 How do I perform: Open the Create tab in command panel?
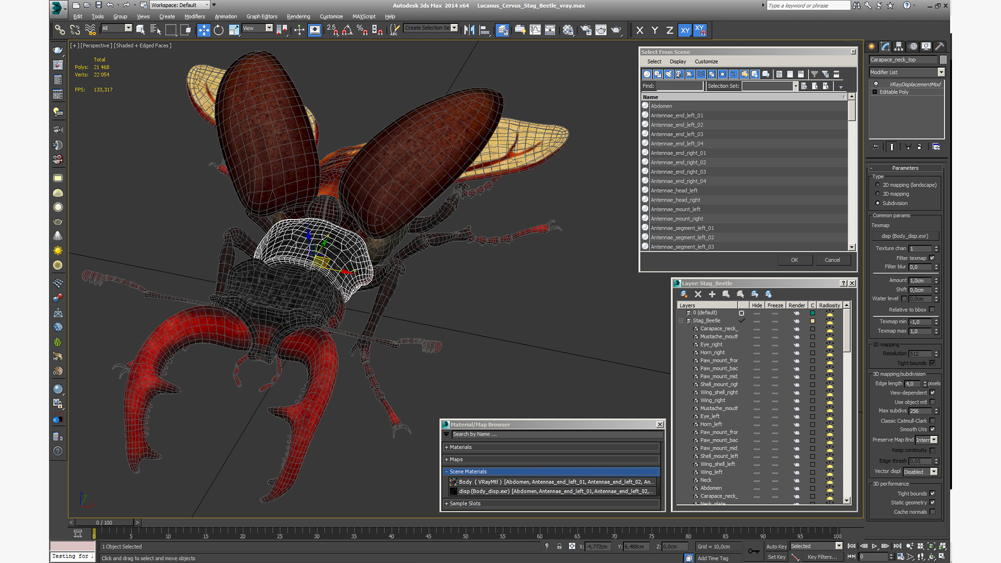872,46
